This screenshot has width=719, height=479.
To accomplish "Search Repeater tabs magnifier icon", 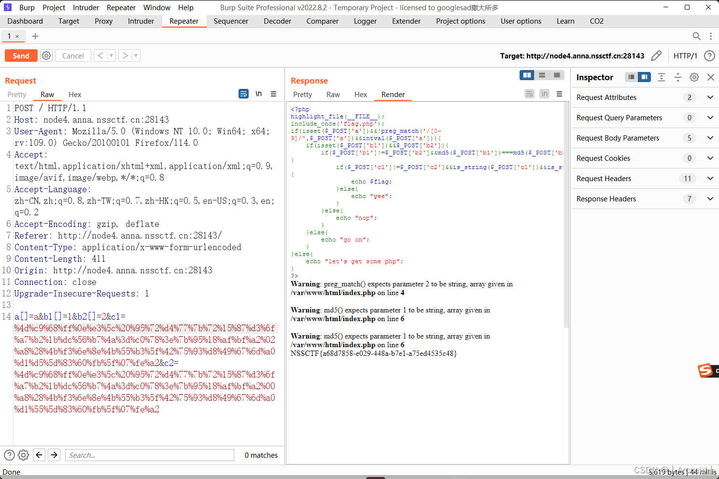I will [x=696, y=36].
